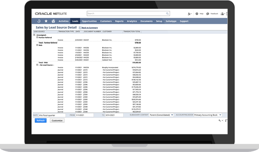
Task: Click the Lead Source column header
Action: (x=39, y=32)
